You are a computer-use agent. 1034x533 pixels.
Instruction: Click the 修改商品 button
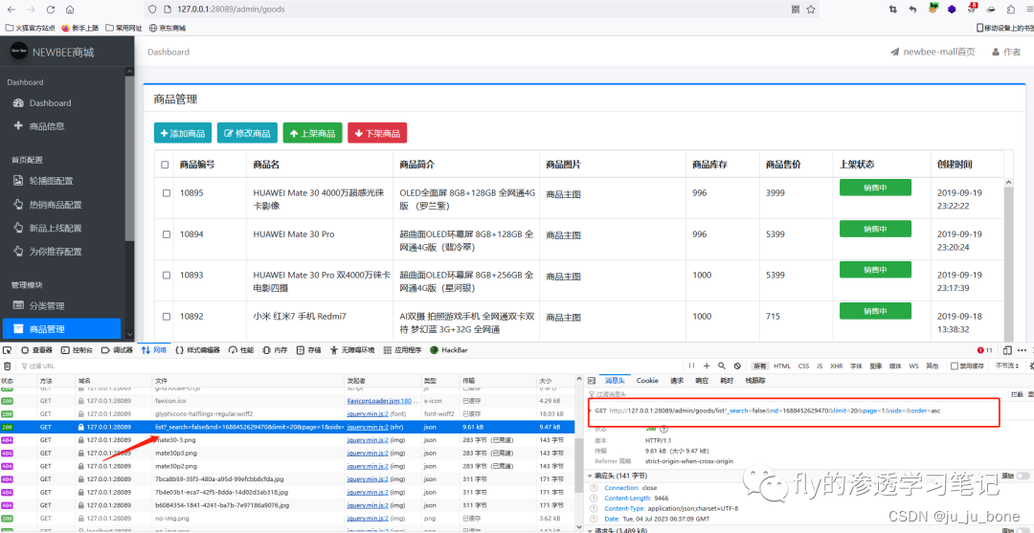click(247, 133)
